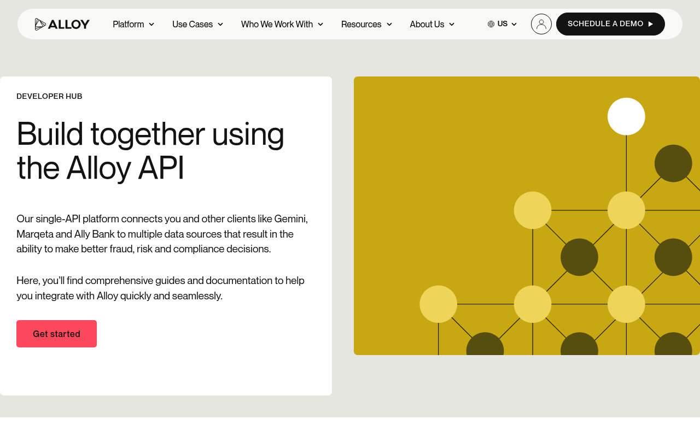This screenshot has height=437, width=700.
Task: Click the globe region icon
Action: [x=491, y=24]
